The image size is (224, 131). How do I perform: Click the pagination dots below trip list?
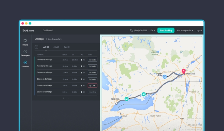click(66, 98)
